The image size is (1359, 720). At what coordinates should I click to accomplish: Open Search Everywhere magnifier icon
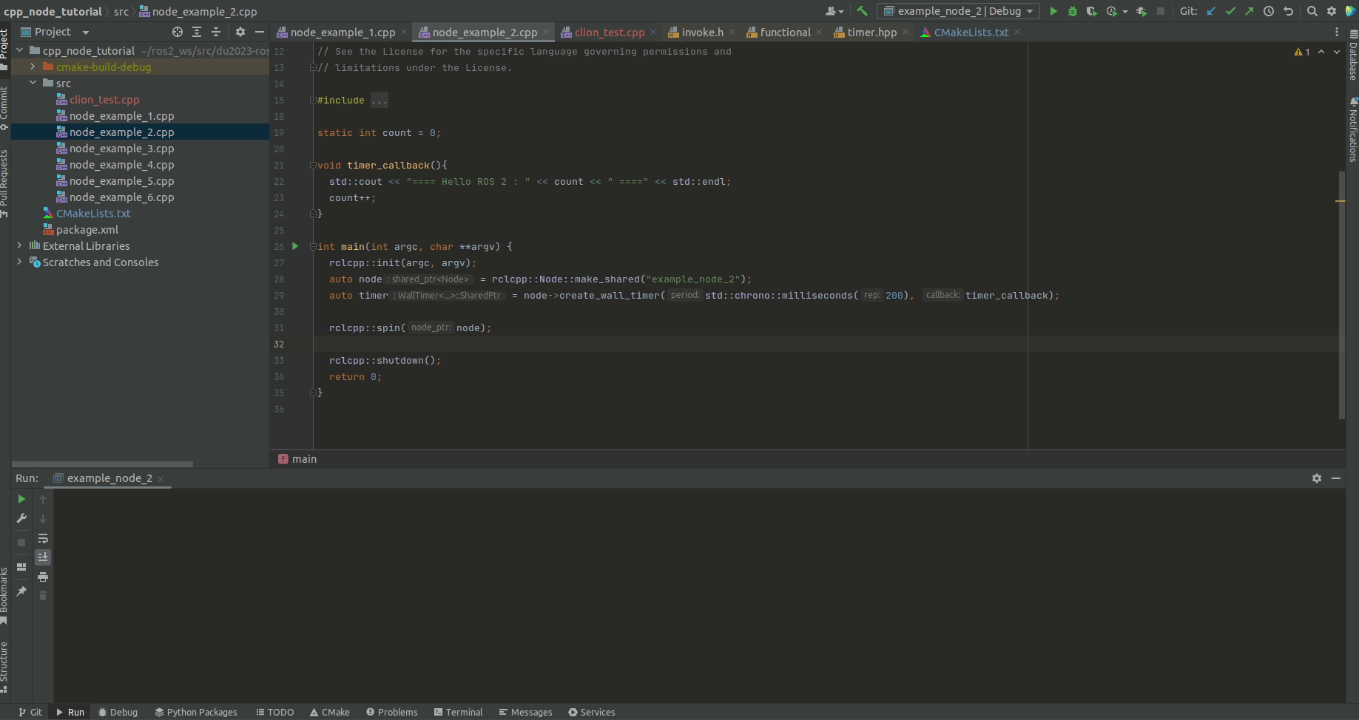pos(1312,11)
